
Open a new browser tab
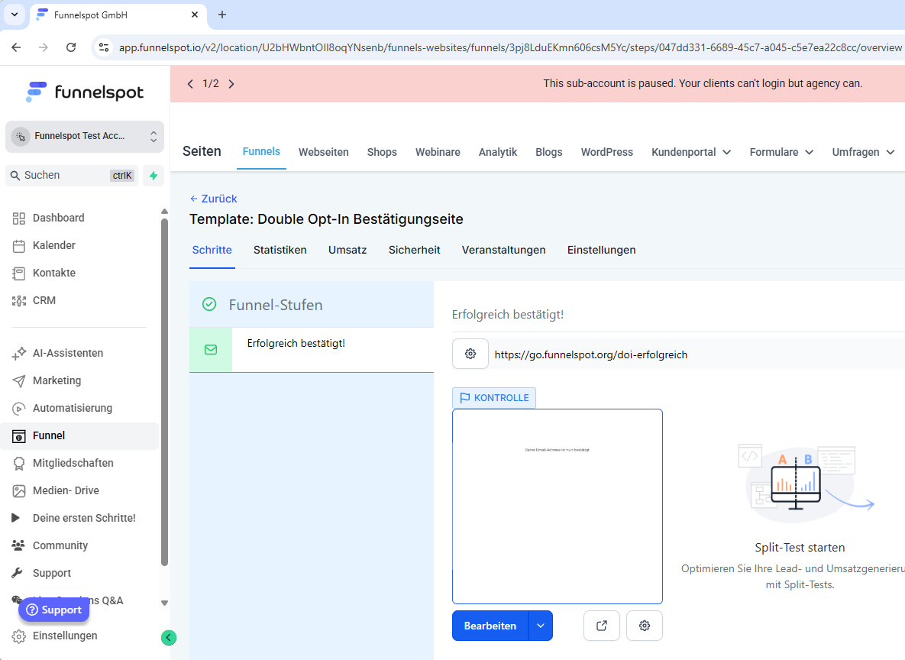coord(222,15)
